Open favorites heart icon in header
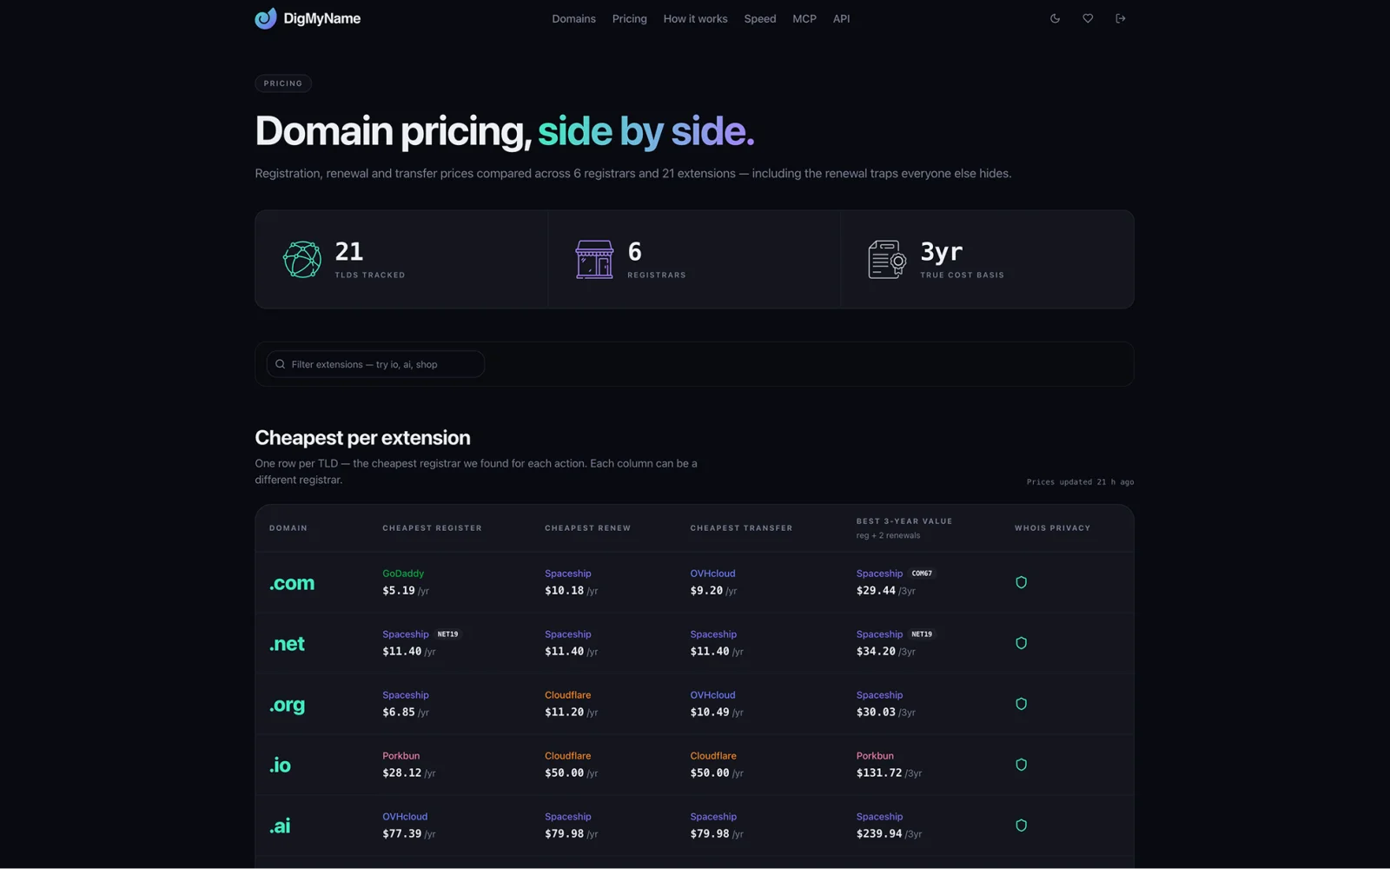1390x869 pixels. pyautogui.click(x=1088, y=18)
